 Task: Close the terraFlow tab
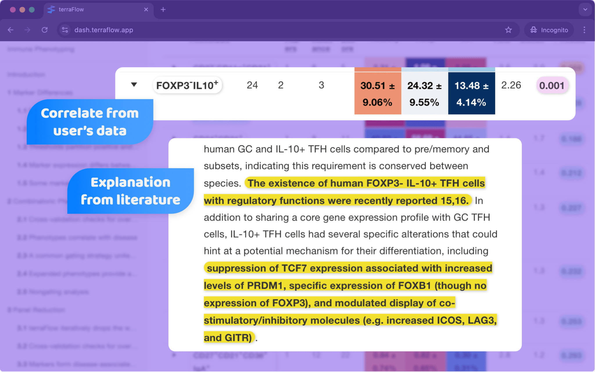(146, 10)
